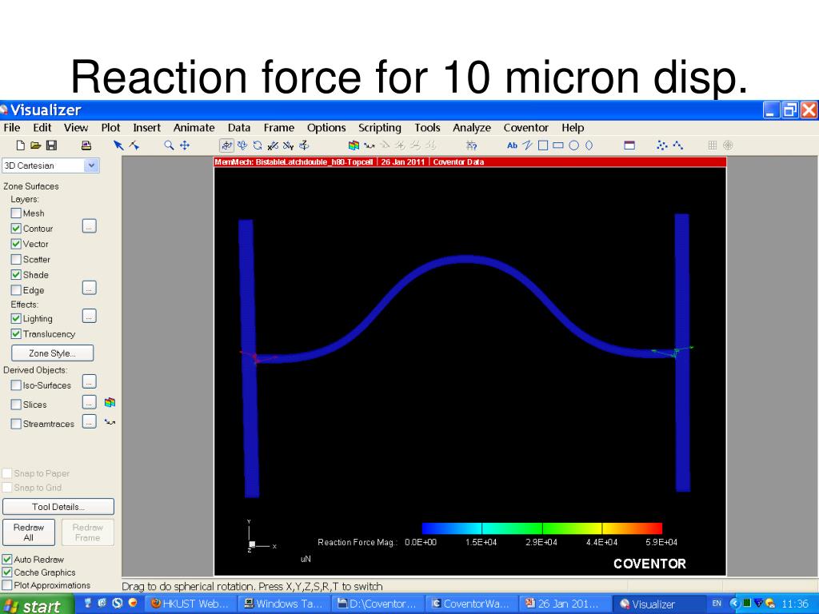
Task: Check the Slices derived object checkbox
Action: [x=16, y=405]
